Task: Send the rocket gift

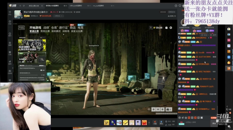Action: coord(113,123)
